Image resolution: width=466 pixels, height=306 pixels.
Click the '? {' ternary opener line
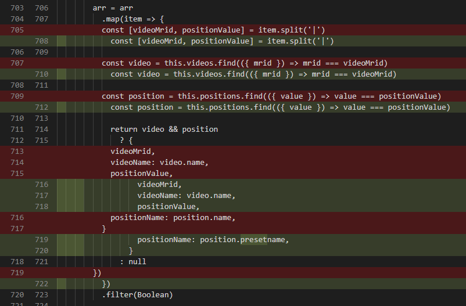pyautogui.click(x=126, y=140)
